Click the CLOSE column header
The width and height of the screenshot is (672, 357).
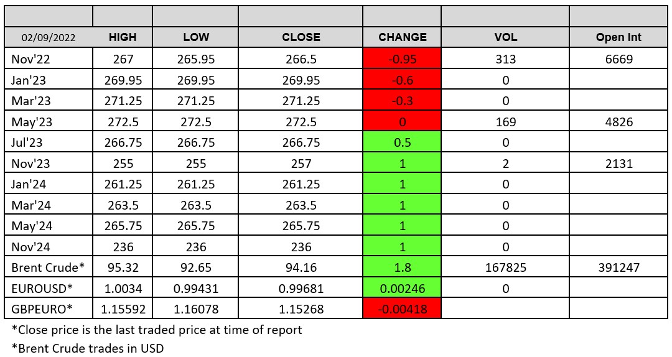(301, 37)
